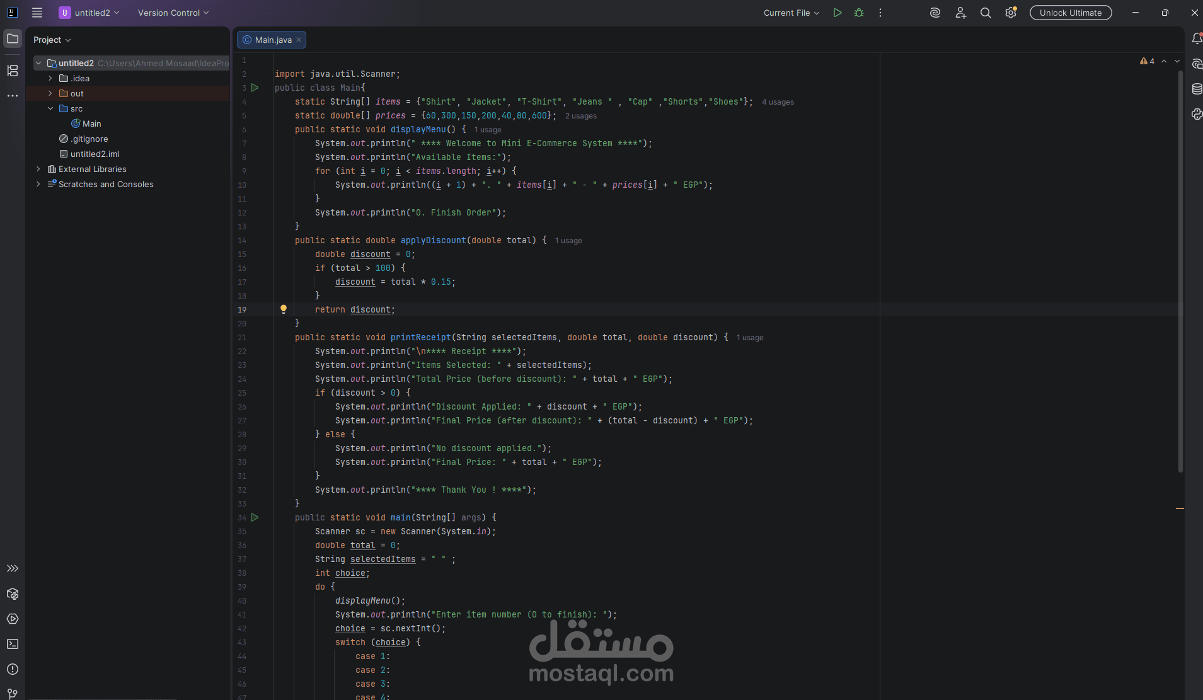The width and height of the screenshot is (1203, 700).
Task: Click the orange warning stripe marker on scrollbar
Action: [1180, 508]
